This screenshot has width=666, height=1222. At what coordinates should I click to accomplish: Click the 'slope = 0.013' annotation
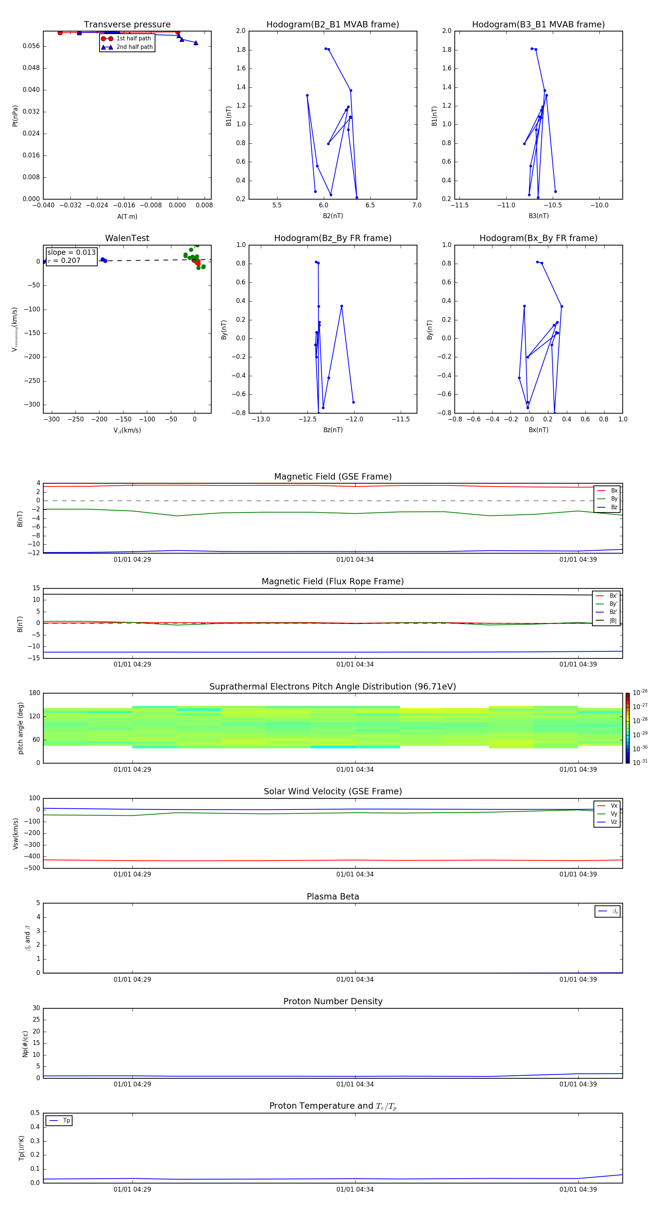tap(71, 253)
